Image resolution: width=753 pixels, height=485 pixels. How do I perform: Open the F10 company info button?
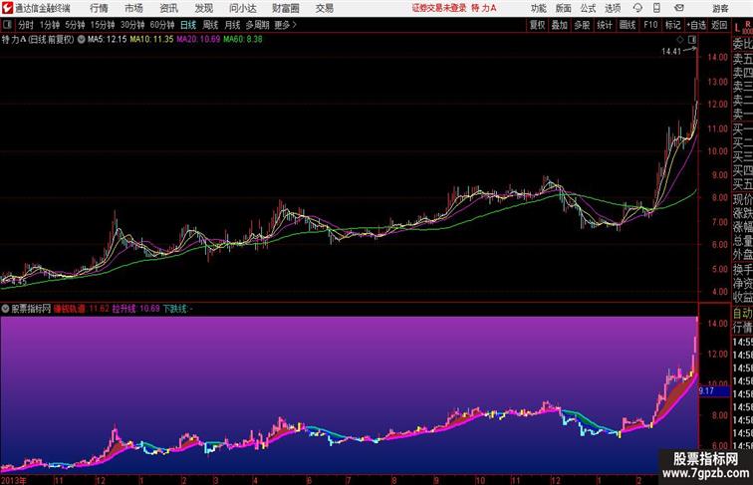coord(650,25)
